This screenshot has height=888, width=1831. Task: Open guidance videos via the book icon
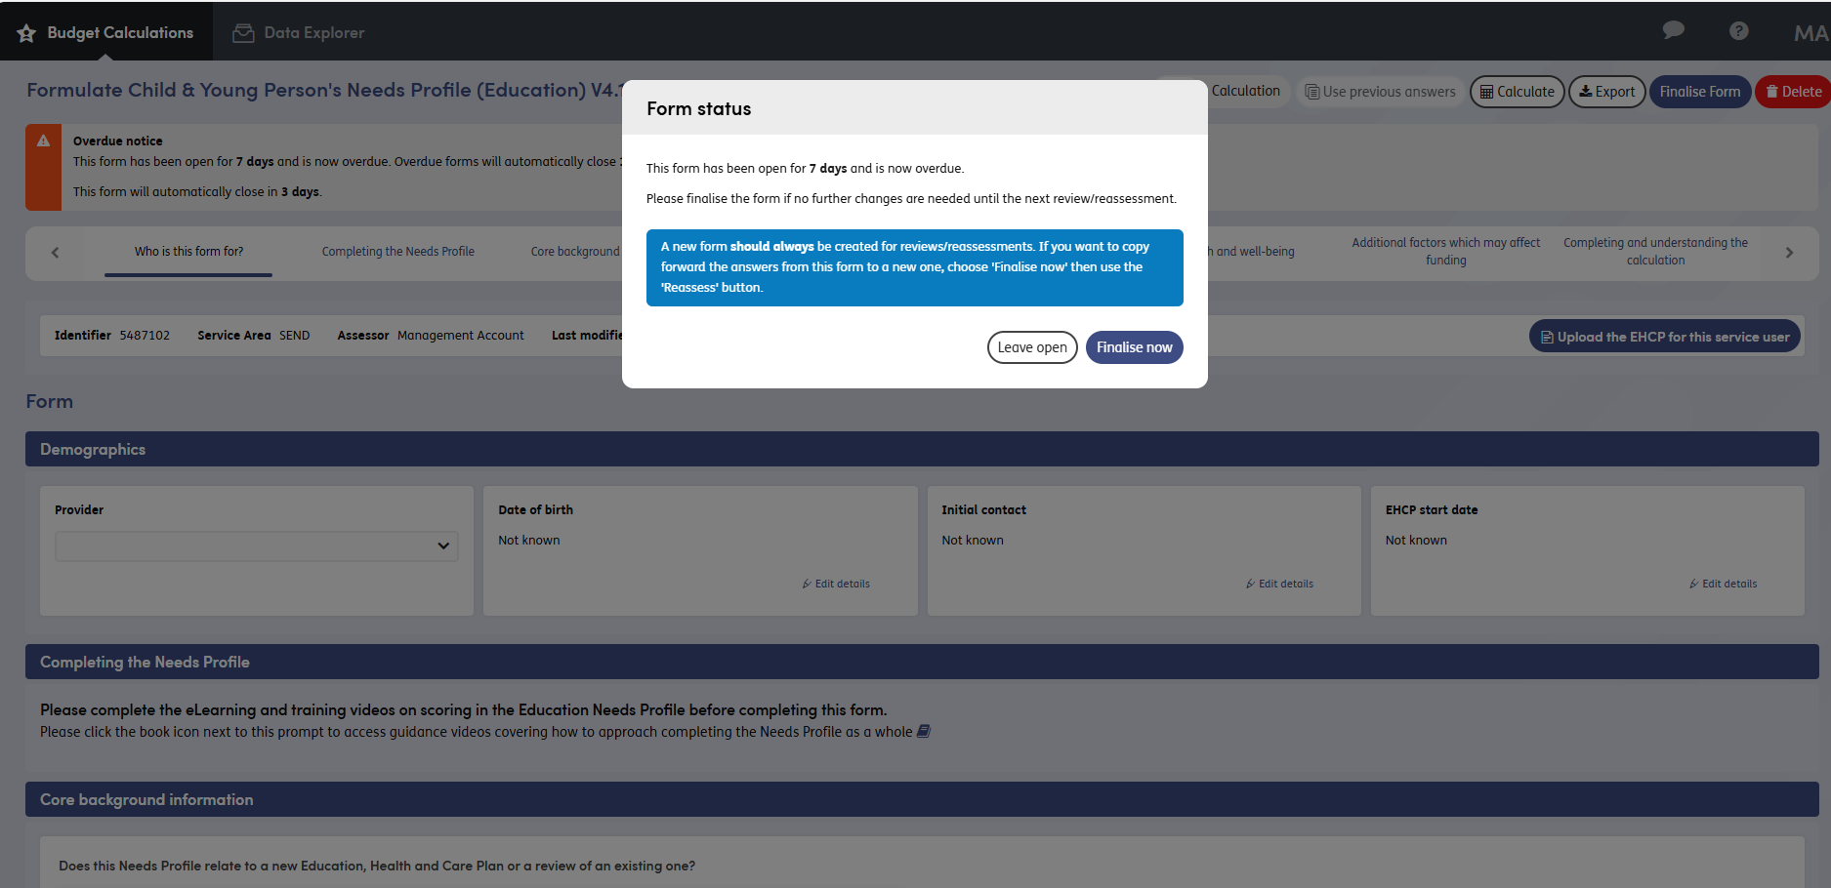(x=924, y=732)
